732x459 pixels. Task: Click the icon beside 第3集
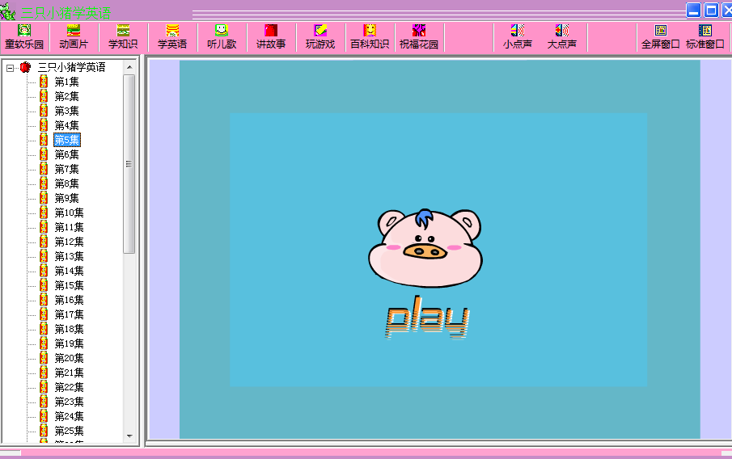tap(44, 111)
